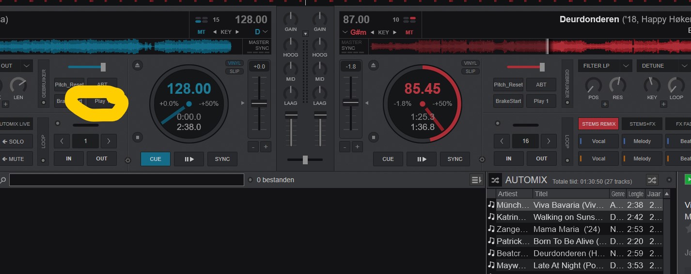Viewport: 691px width, 274px height.
Task: Toggle VINYL mode on the blue deck
Action: pyautogui.click(x=235, y=63)
